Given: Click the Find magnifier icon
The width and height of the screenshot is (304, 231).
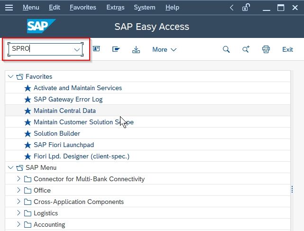Looking at the screenshot, I should point(226,49).
